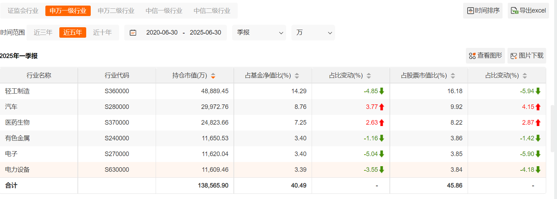Viewport: 557px width, 199px height.
Task: Click industry code S240000
Action: pyautogui.click(x=117, y=138)
